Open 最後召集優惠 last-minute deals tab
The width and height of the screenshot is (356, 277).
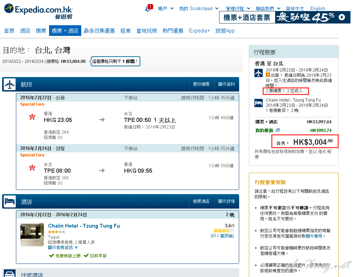click(x=99, y=31)
